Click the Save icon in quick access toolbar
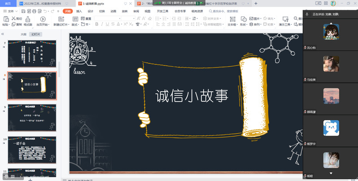 [x=23, y=11]
